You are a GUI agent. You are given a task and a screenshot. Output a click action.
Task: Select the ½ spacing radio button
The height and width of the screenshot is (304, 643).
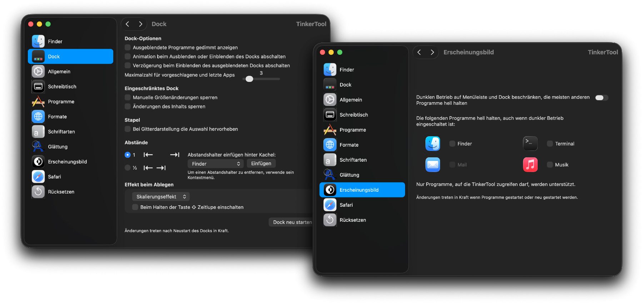coord(128,168)
